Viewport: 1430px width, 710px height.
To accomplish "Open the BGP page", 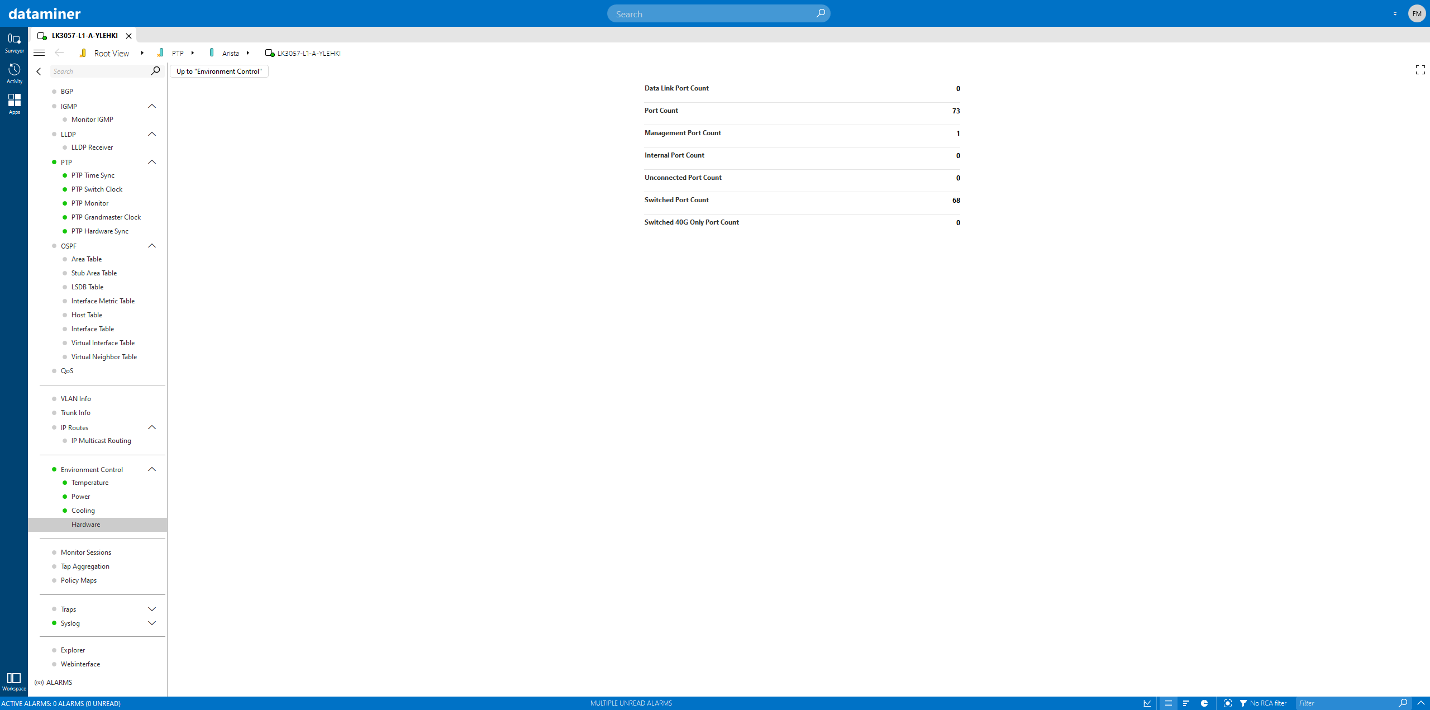I will [67, 92].
